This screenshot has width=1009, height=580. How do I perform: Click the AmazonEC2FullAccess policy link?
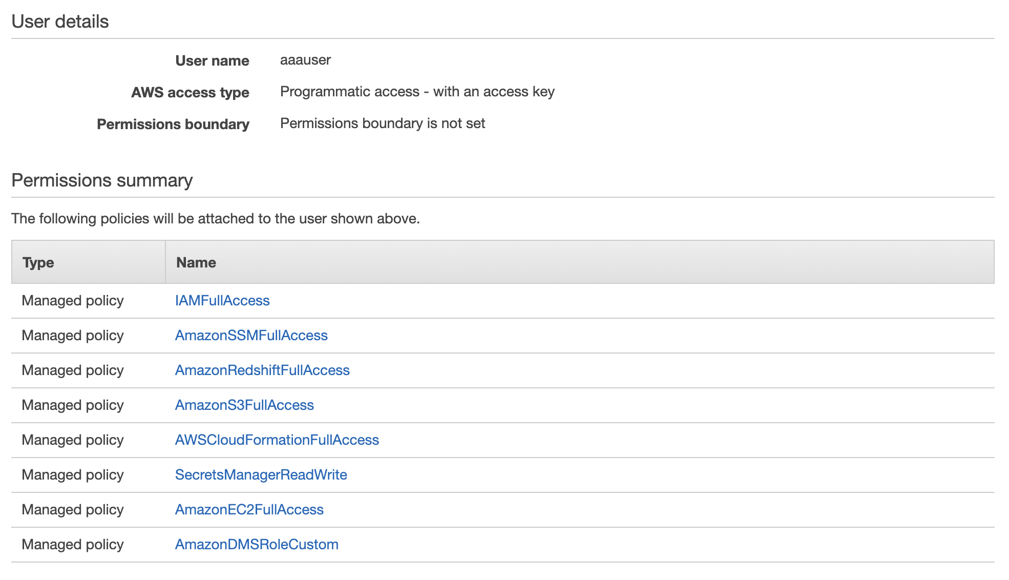pyautogui.click(x=249, y=510)
